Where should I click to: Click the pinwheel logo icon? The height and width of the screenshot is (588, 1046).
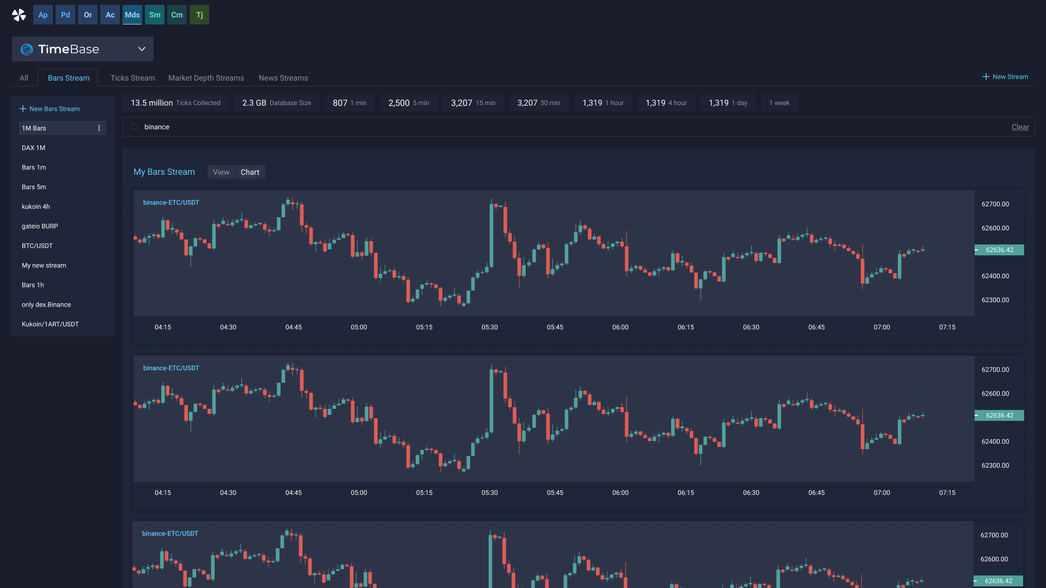tap(19, 15)
